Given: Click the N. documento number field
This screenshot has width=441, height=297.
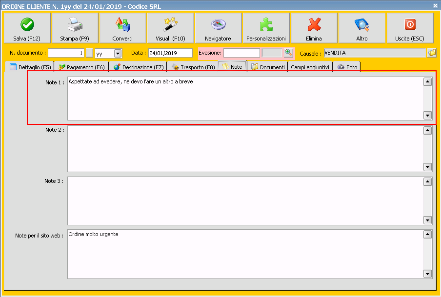Looking at the screenshot, I should (x=66, y=53).
